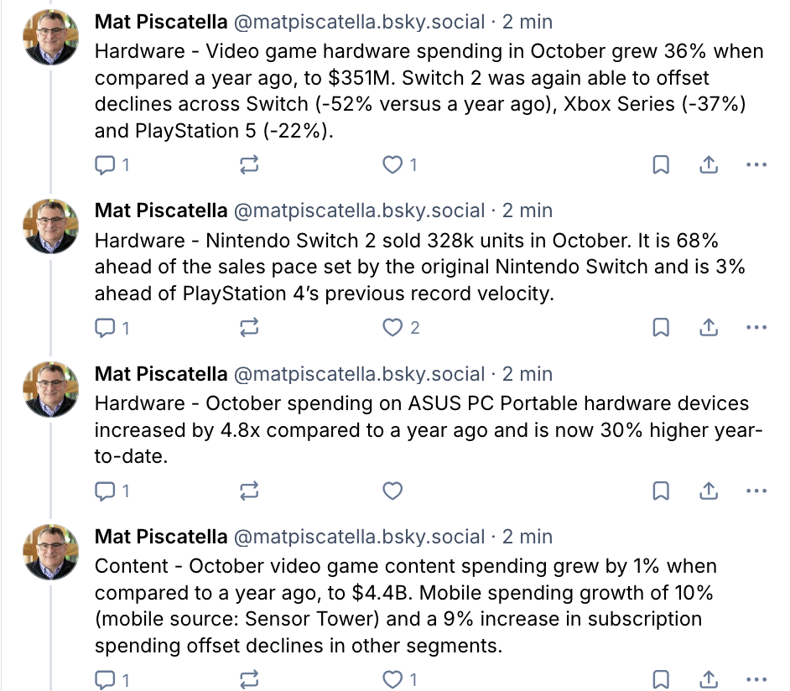
Task: Reply to the Switch 2 328k units post
Action: 106,328
